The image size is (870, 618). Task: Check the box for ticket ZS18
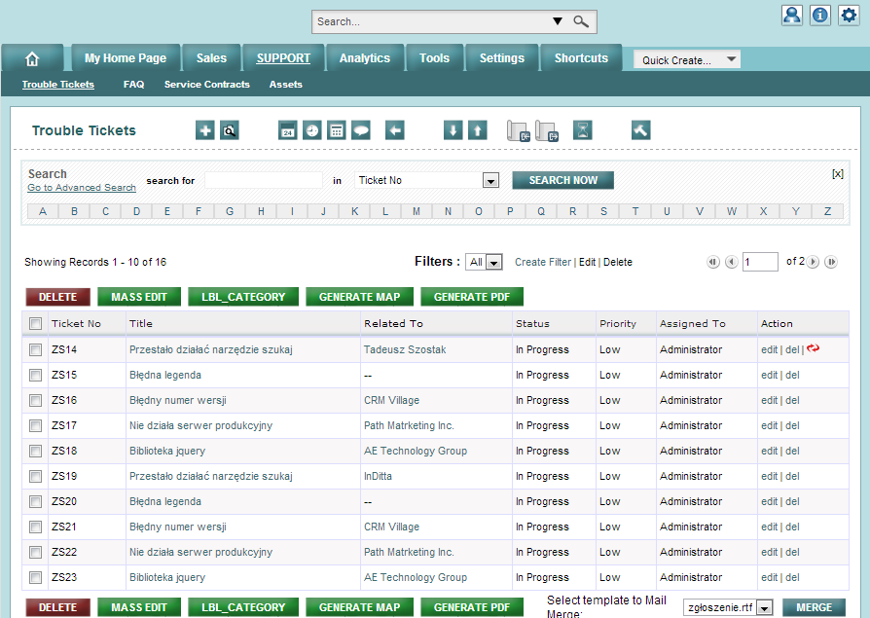pos(35,451)
